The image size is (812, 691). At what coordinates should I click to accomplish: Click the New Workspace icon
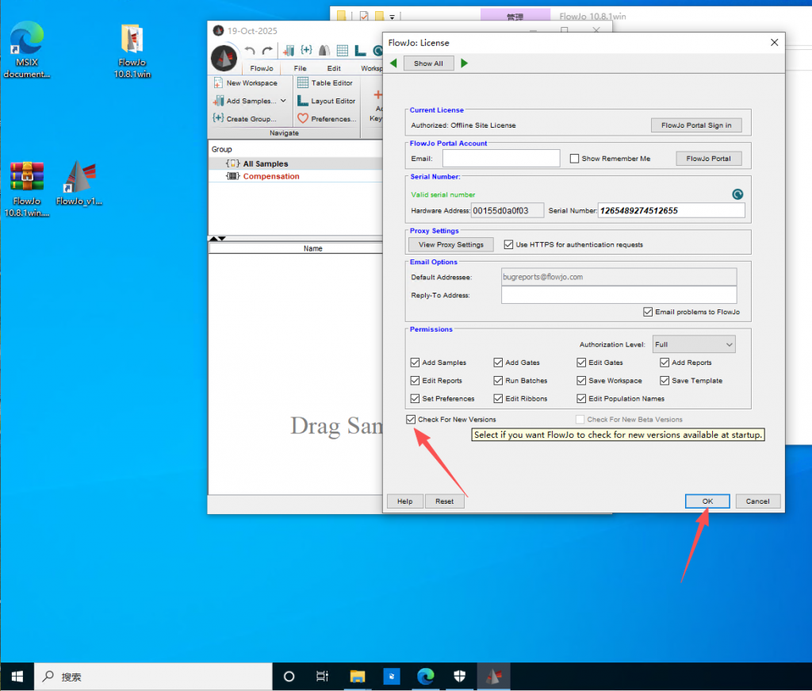(x=218, y=83)
